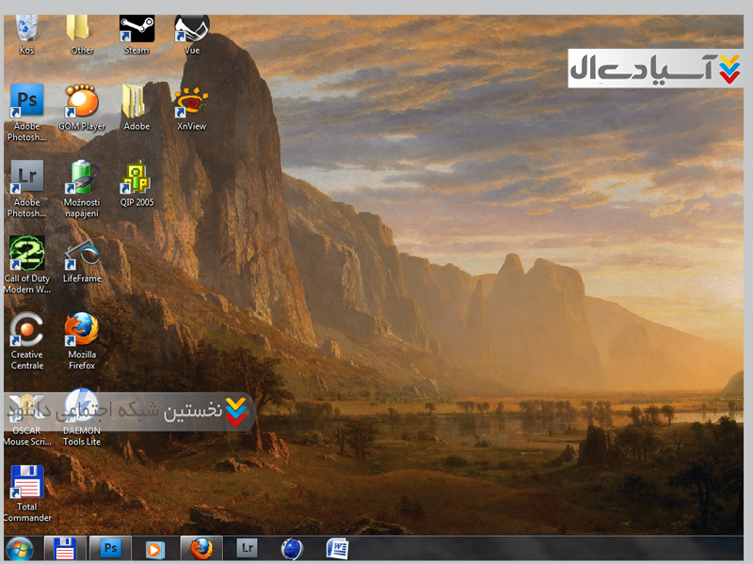Select the LifeFrame desktop shortcut

click(x=82, y=255)
